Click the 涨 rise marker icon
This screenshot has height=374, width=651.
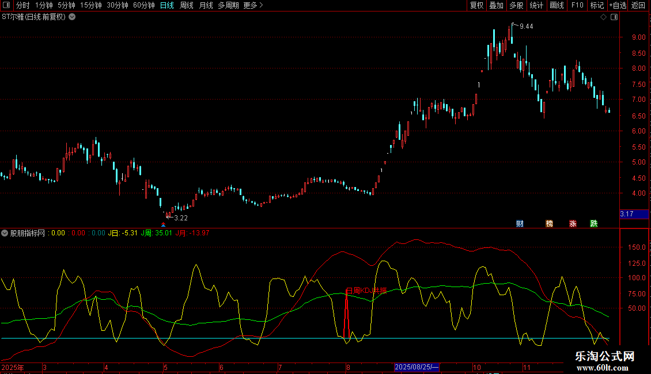tap(573, 223)
